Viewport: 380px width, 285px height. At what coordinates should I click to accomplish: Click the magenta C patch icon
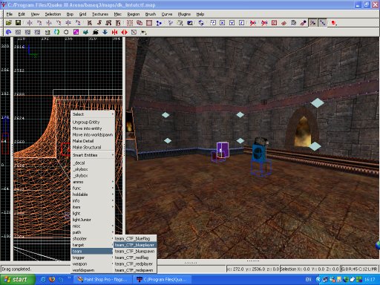coord(76,32)
